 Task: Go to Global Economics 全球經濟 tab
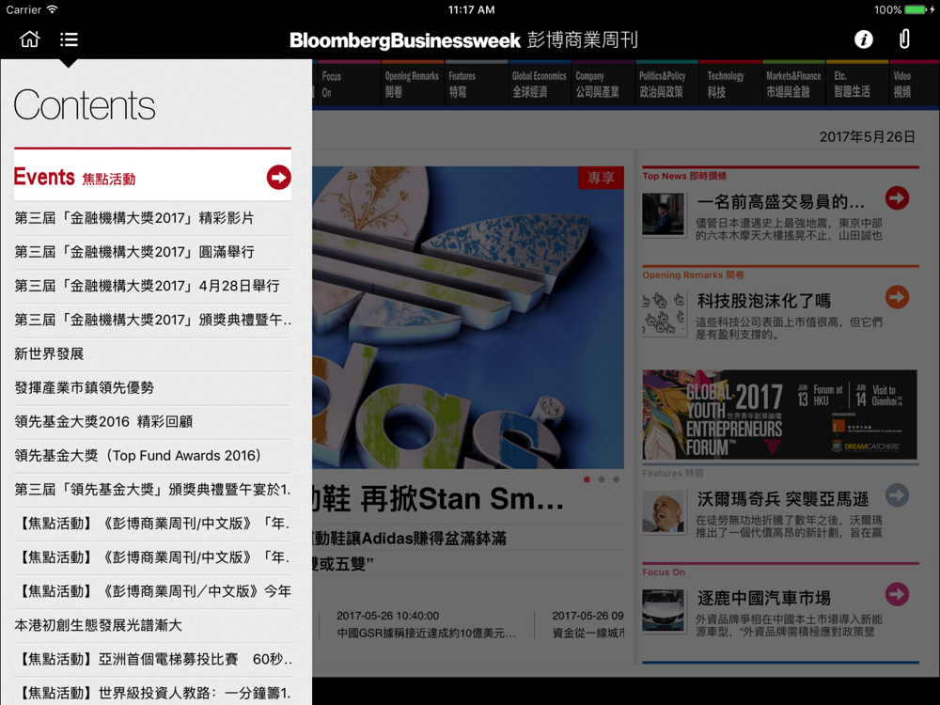point(539,84)
